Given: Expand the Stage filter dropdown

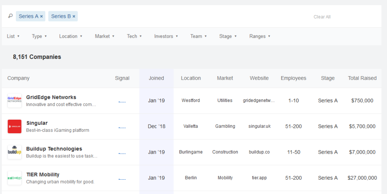Looking at the screenshot, I should (228, 36).
